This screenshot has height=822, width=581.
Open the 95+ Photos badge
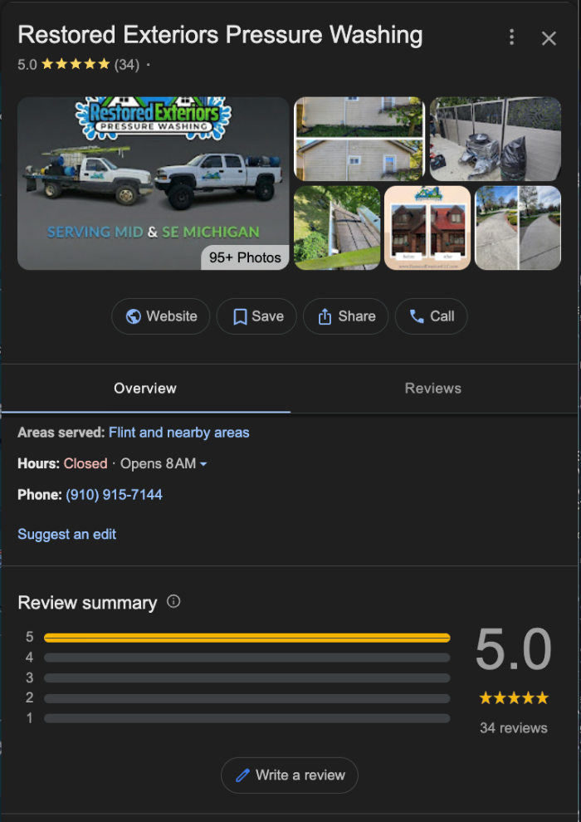click(245, 257)
